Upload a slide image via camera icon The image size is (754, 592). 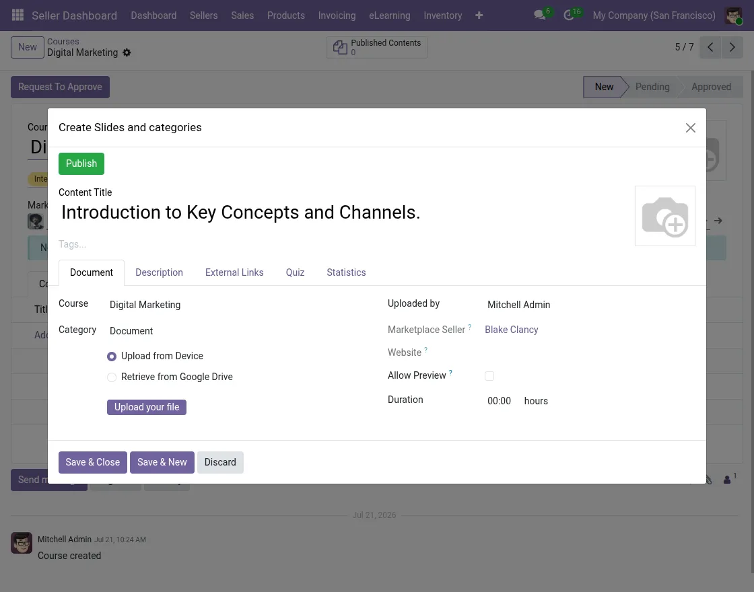pyautogui.click(x=665, y=216)
